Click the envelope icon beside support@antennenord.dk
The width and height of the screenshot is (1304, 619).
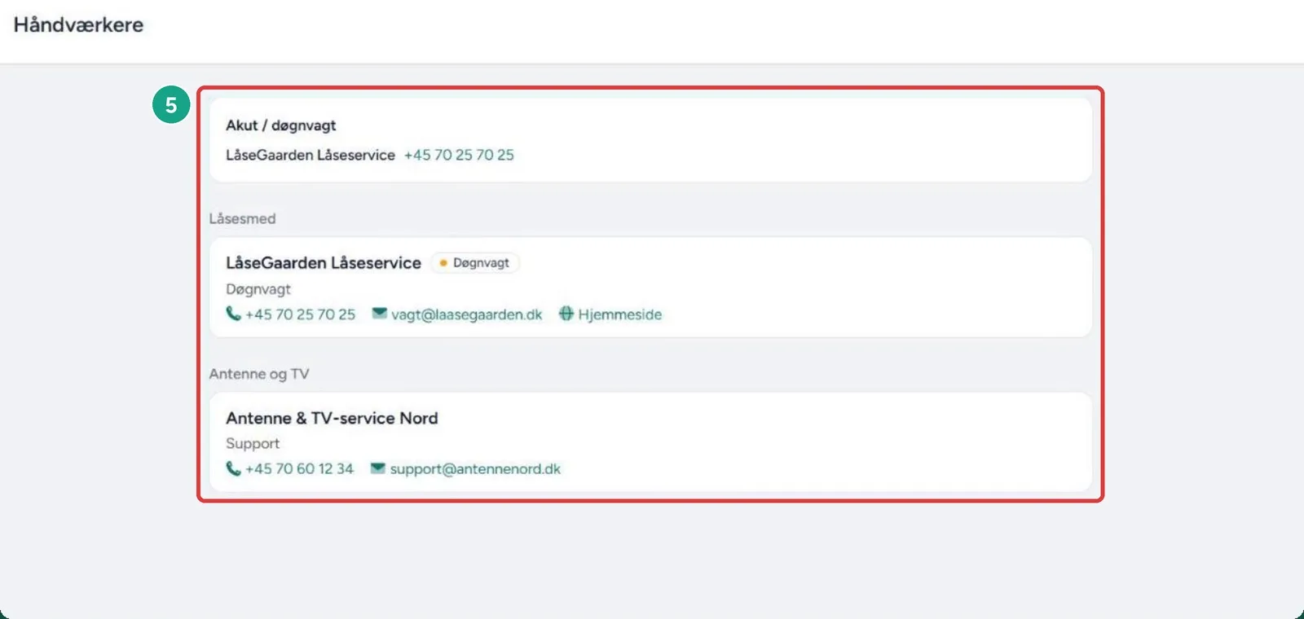(x=377, y=468)
